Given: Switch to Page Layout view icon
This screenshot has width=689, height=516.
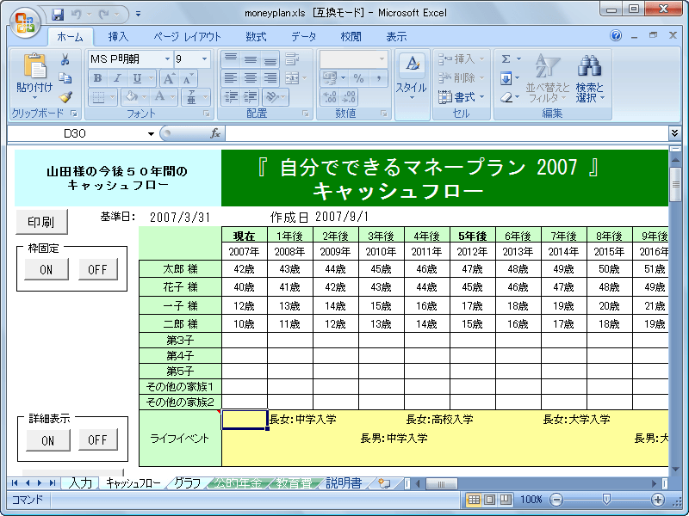Looking at the screenshot, I should tap(489, 500).
